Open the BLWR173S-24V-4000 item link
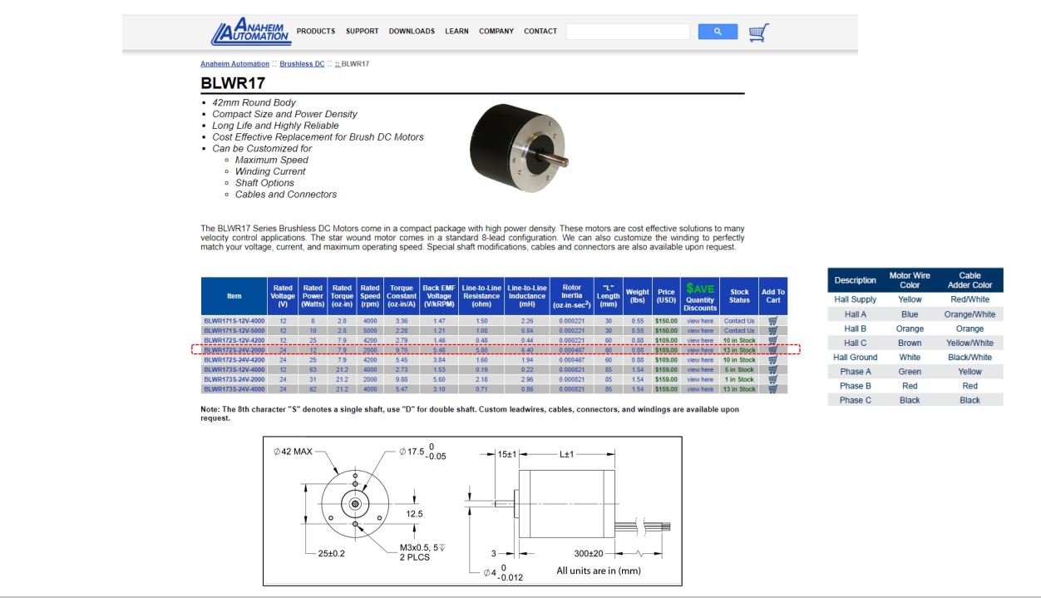Viewport: 1041px width, 598px height. 234,389
